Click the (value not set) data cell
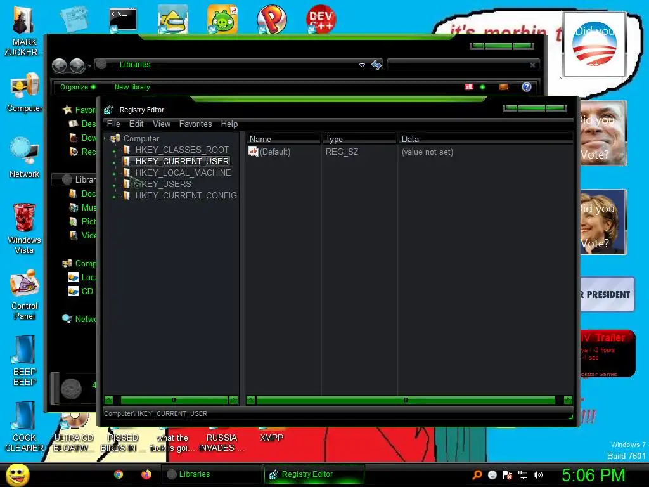 427,152
